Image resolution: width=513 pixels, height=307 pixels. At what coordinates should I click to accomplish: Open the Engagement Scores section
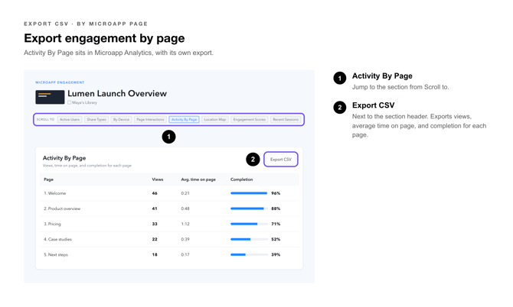pos(250,119)
